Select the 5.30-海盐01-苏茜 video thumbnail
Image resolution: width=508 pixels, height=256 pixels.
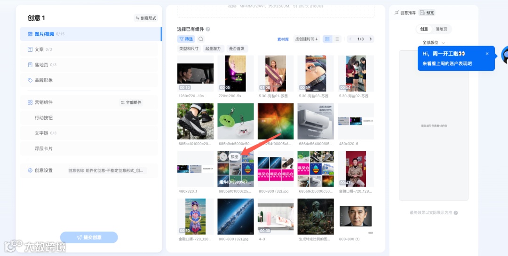coord(276,73)
